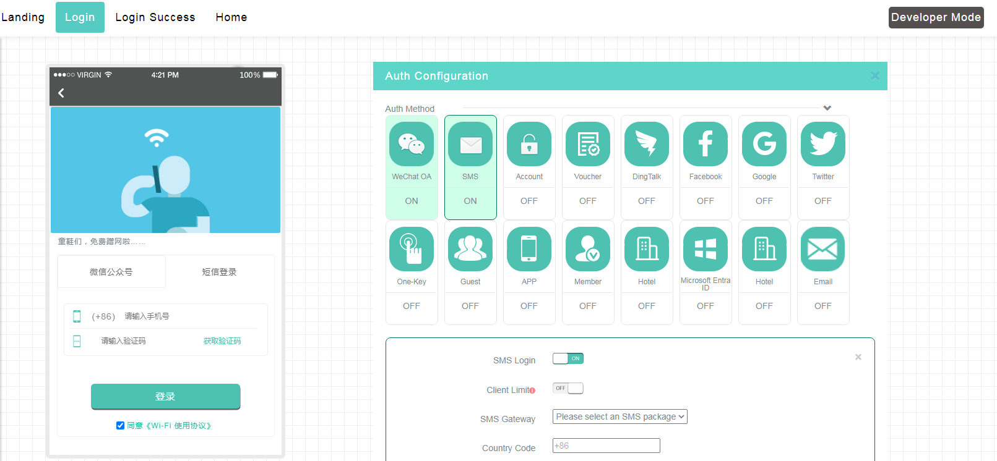Viewport: 997px width, 461px height.
Task: Pick the DingTalk auth icon
Action: point(647,144)
